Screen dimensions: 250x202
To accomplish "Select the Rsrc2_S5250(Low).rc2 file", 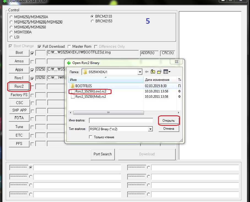I will pyautogui.click(x=91, y=91).
